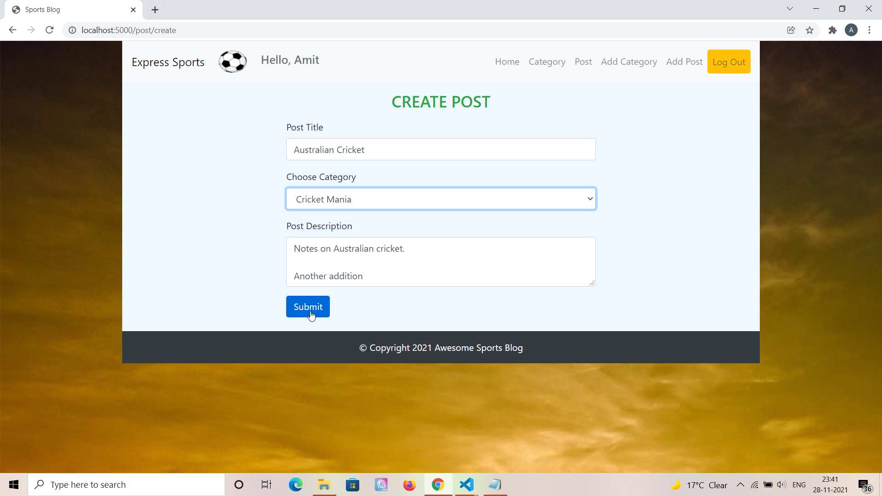Open the browser Extensions puzzle icon
This screenshot has height=496, width=882.
pos(832,30)
